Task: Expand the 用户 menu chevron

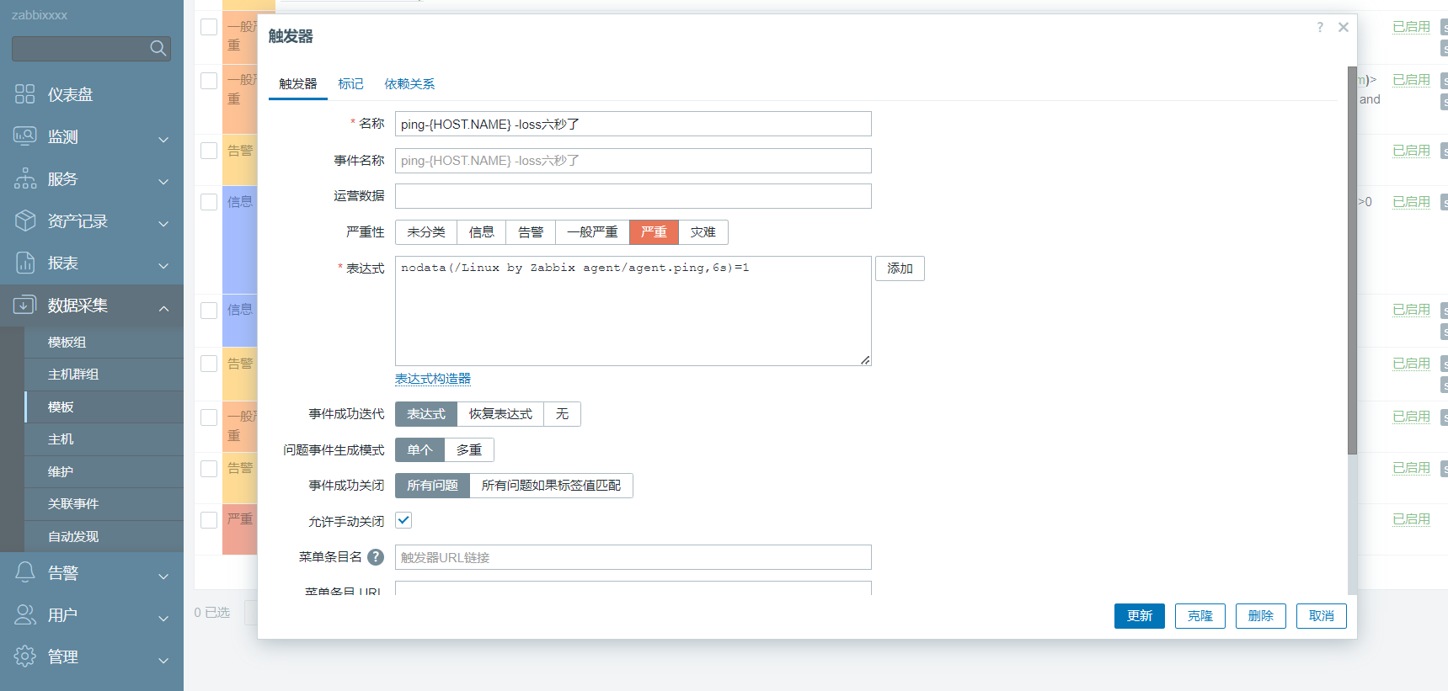Action: [x=163, y=619]
